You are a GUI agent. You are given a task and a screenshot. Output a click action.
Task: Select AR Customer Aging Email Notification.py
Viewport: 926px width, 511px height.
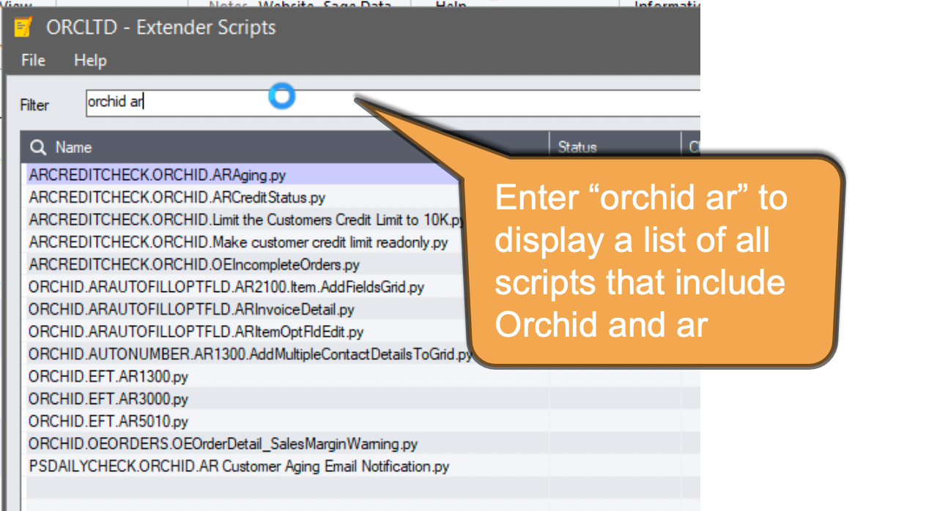[x=239, y=466]
